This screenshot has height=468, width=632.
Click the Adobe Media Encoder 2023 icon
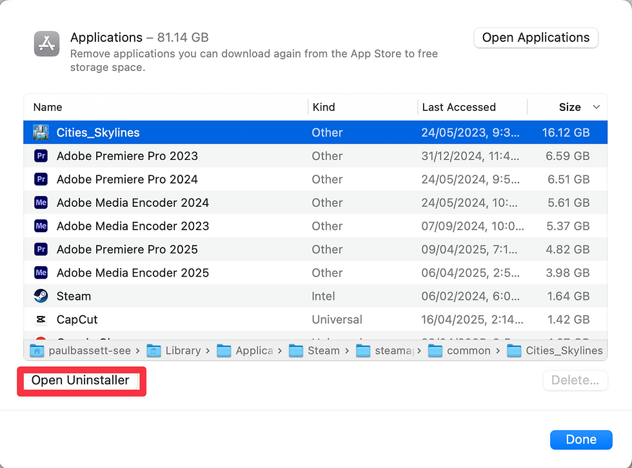click(x=41, y=226)
